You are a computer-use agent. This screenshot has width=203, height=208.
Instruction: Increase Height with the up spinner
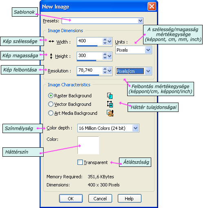tap(105, 55)
